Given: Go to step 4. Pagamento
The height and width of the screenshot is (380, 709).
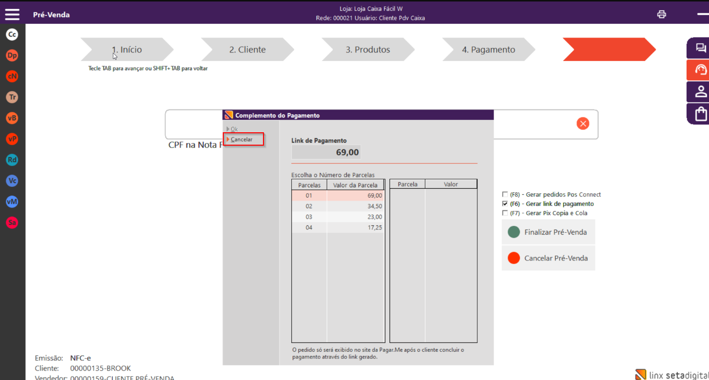Looking at the screenshot, I should point(489,50).
